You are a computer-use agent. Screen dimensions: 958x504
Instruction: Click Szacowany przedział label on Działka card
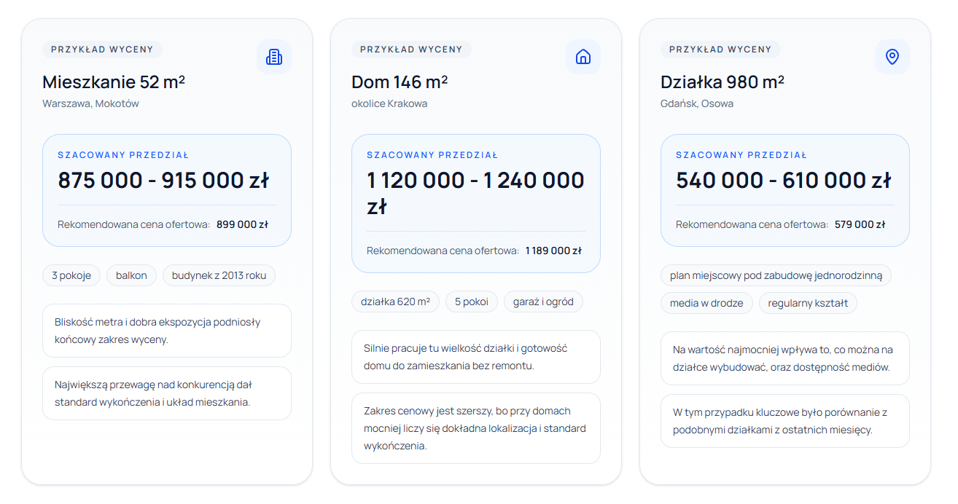[741, 155]
